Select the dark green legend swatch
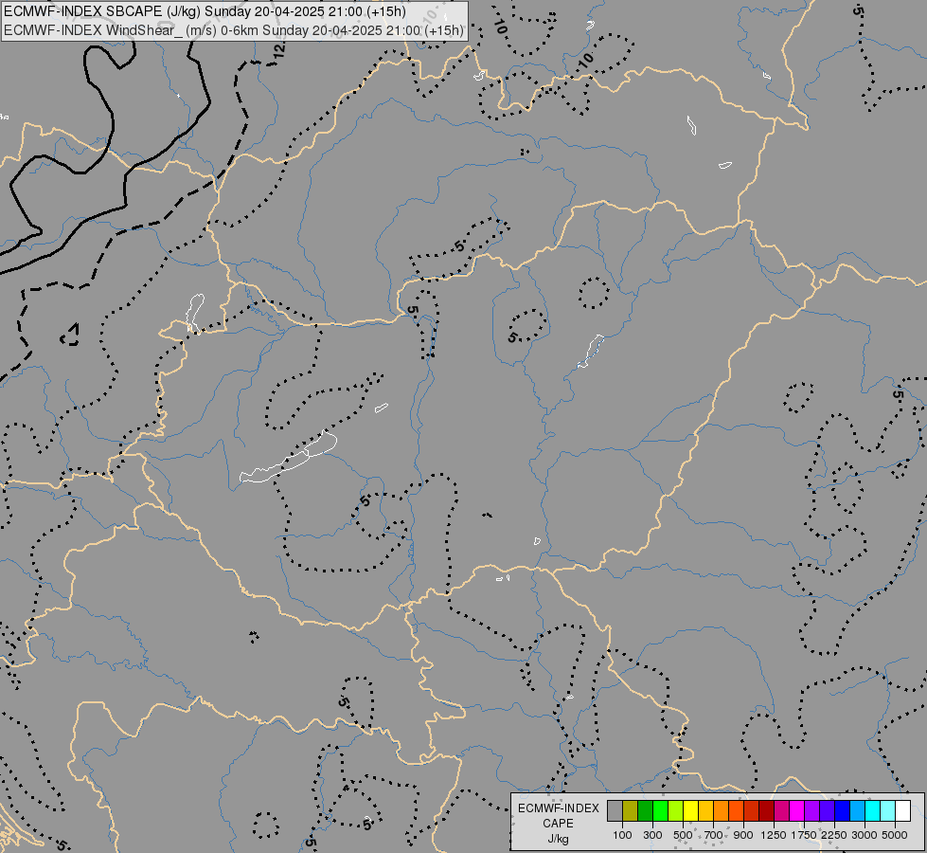 coord(646,811)
